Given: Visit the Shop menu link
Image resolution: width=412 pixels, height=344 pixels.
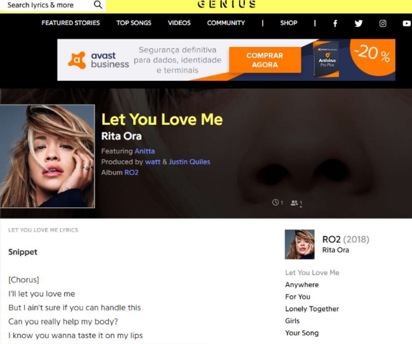Looking at the screenshot, I should tap(289, 23).
